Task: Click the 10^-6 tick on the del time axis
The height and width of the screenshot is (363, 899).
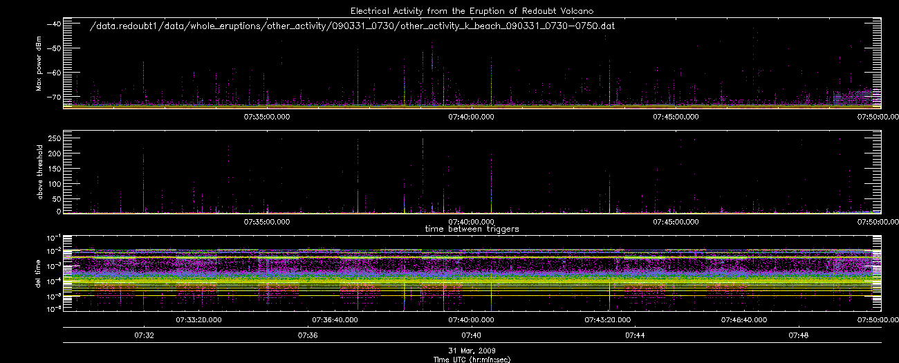Action: pos(53,309)
